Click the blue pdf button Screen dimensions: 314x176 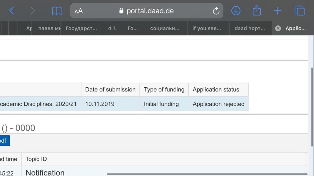4,141
